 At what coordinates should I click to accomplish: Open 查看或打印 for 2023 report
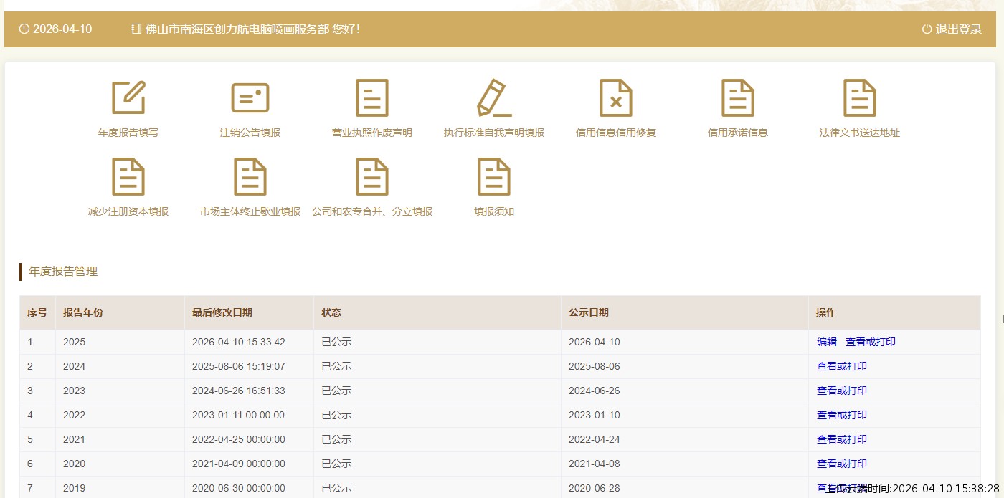pyautogui.click(x=842, y=391)
